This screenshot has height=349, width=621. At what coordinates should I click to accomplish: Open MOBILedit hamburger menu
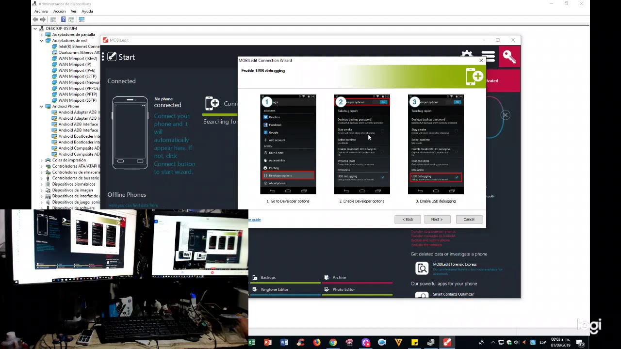click(489, 57)
